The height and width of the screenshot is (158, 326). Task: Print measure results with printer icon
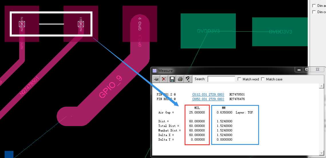(x=180, y=79)
